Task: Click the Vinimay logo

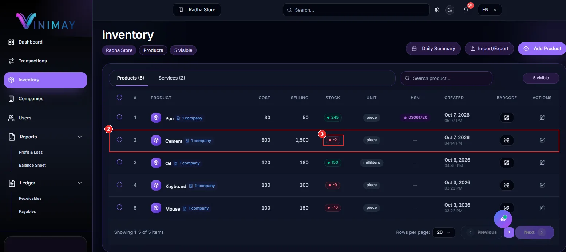Action: pos(45,21)
